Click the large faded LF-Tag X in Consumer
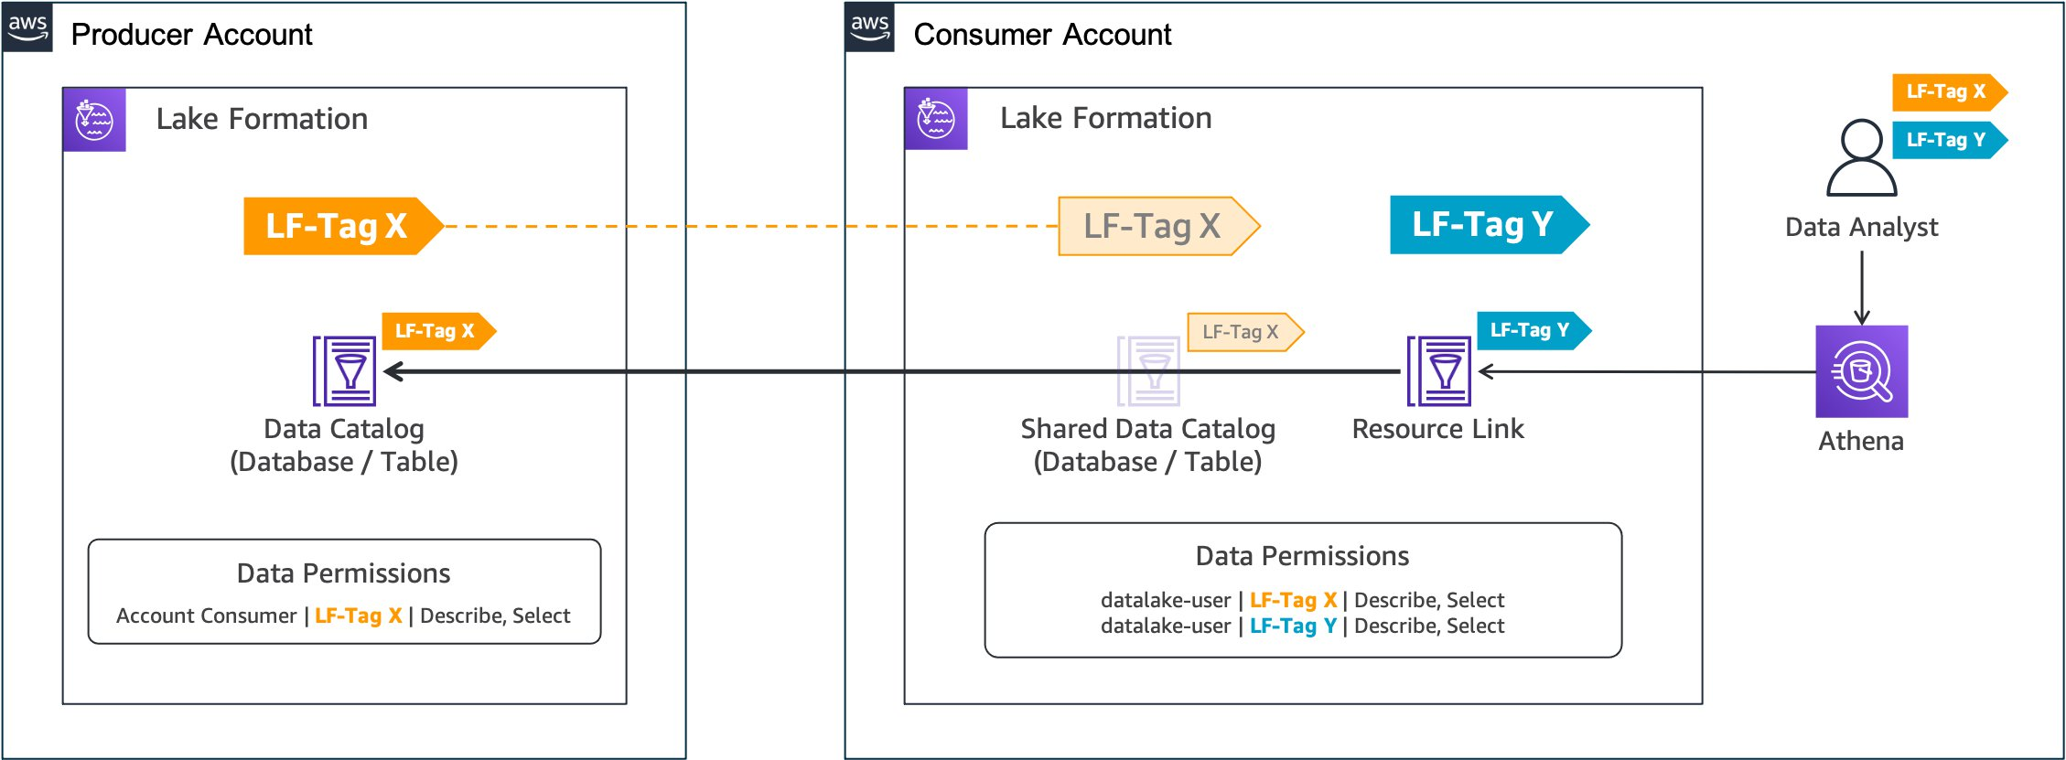 (1159, 226)
